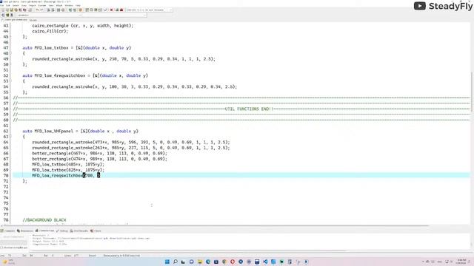The width and height of the screenshot is (474, 266).
Task: Click the auto MFD_low_VHFpanel declaration line
Action: point(81,132)
